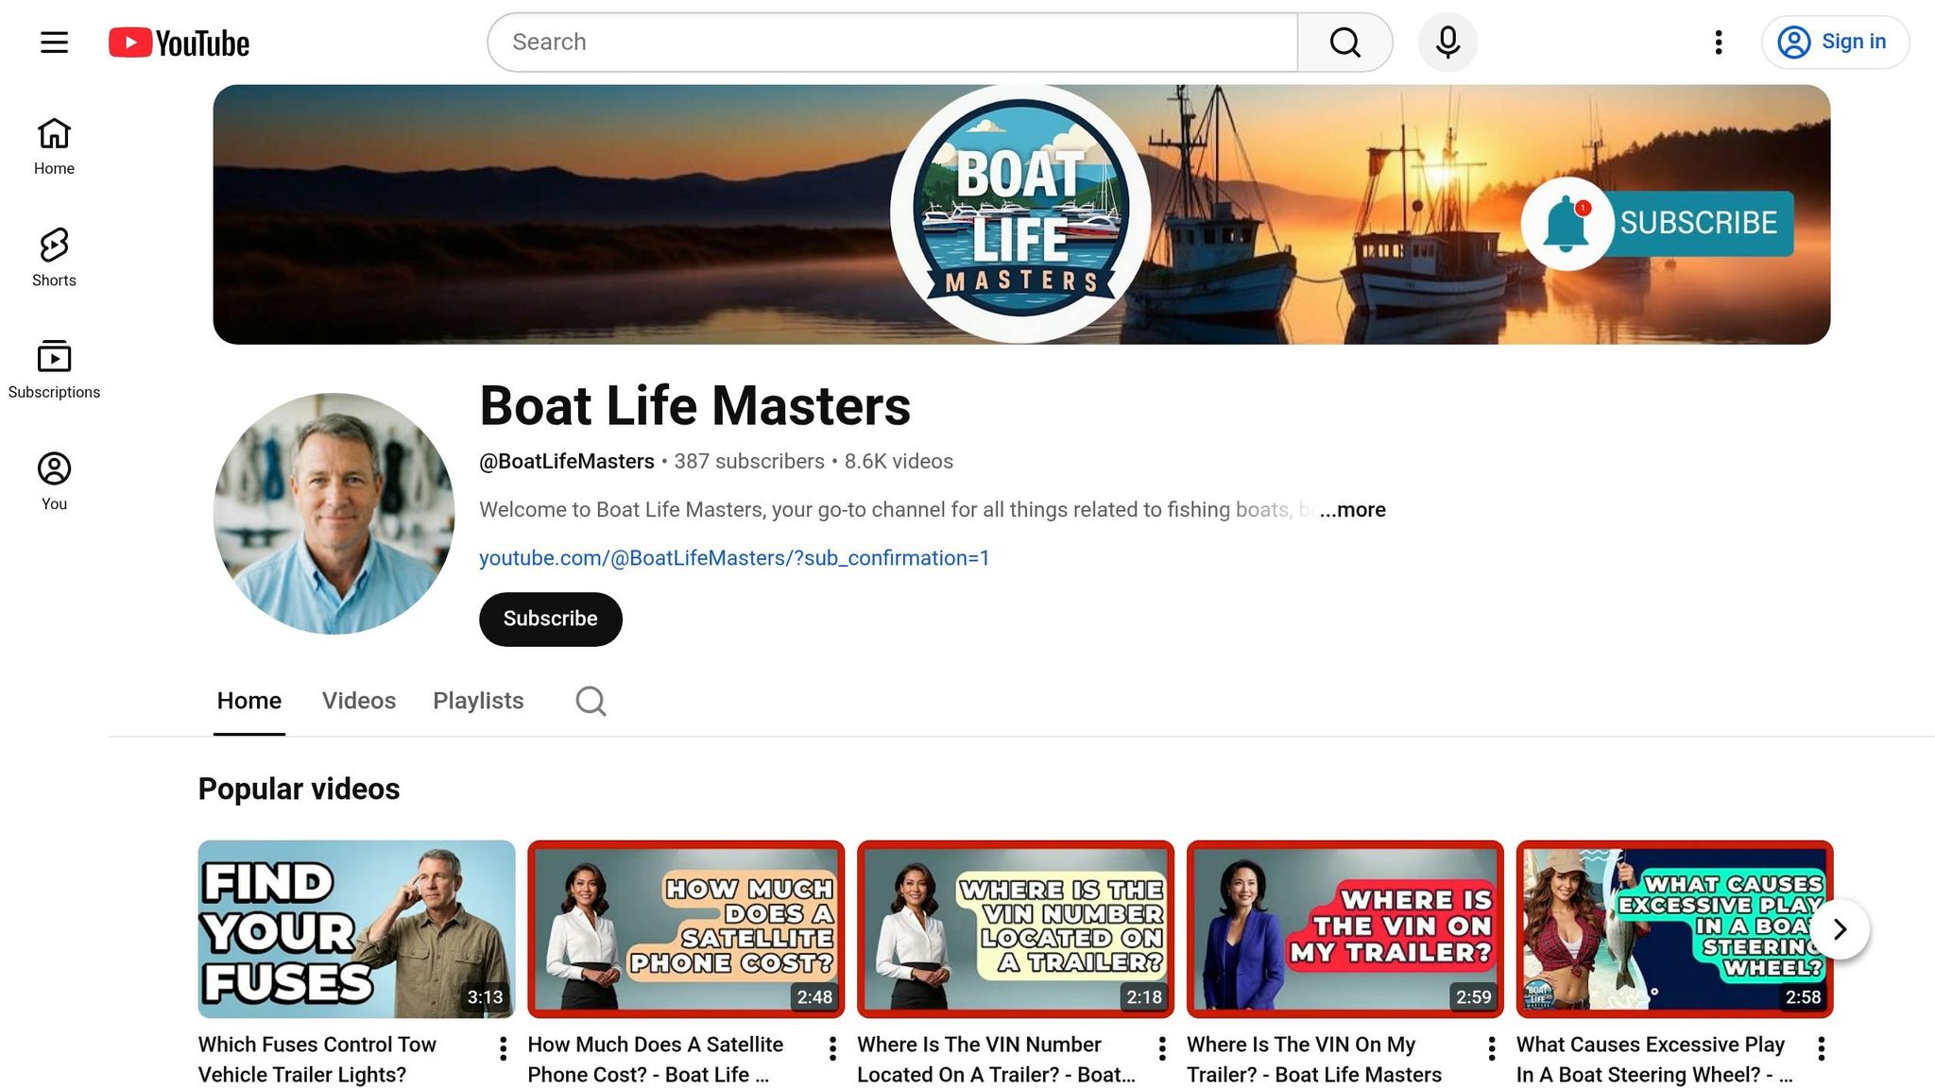The height and width of the screenshot is (1088, 1935).
Task: Play the VIN Number Located On Trailer thumbnail
Action: pyautogui.click(x=1016, y=929)
